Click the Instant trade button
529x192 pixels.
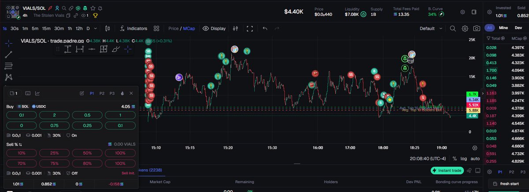point(447,170)
